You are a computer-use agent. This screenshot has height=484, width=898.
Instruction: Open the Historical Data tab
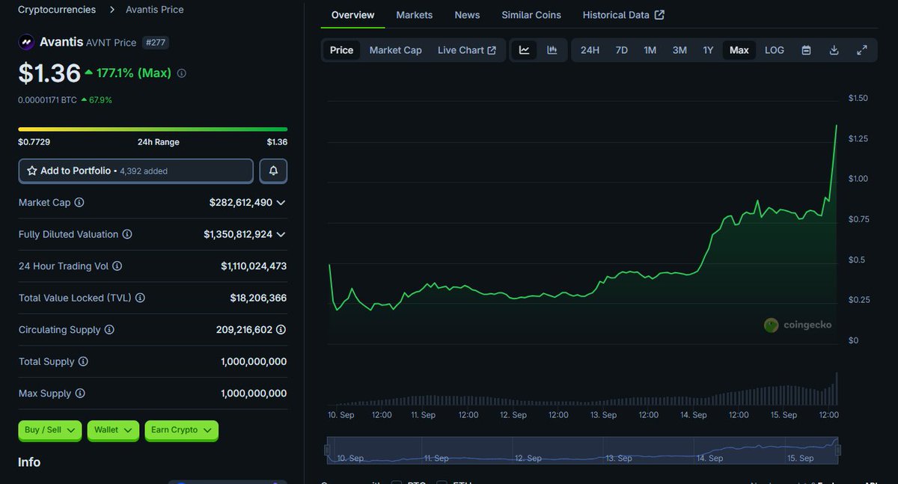point(623,15)
